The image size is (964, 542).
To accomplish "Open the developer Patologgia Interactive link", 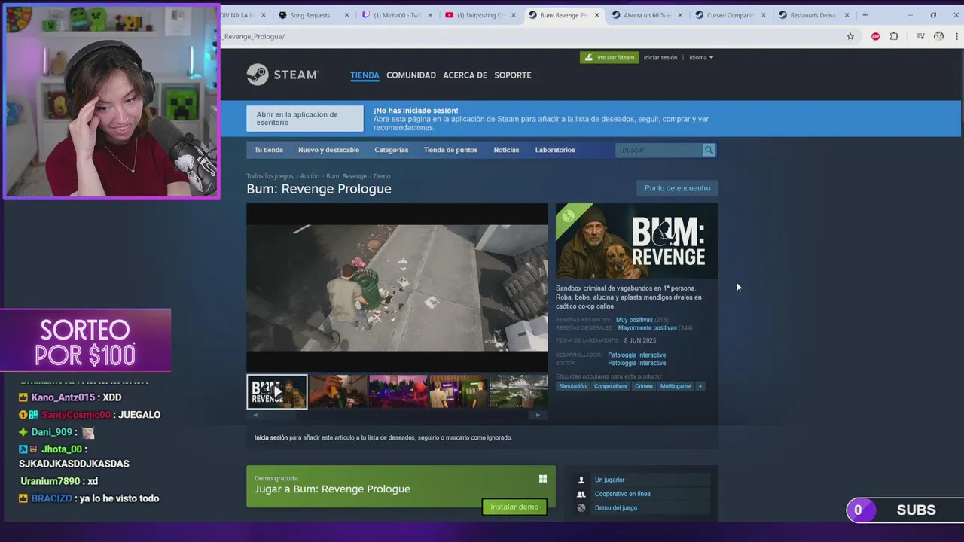I will tap(637, 355).
